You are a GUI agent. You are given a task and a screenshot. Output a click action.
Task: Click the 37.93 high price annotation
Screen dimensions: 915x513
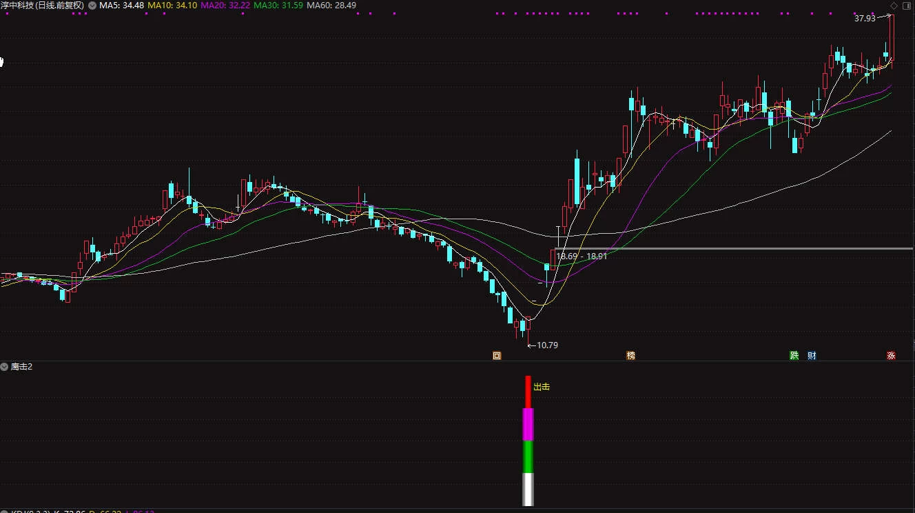click(x=865, y=19)
